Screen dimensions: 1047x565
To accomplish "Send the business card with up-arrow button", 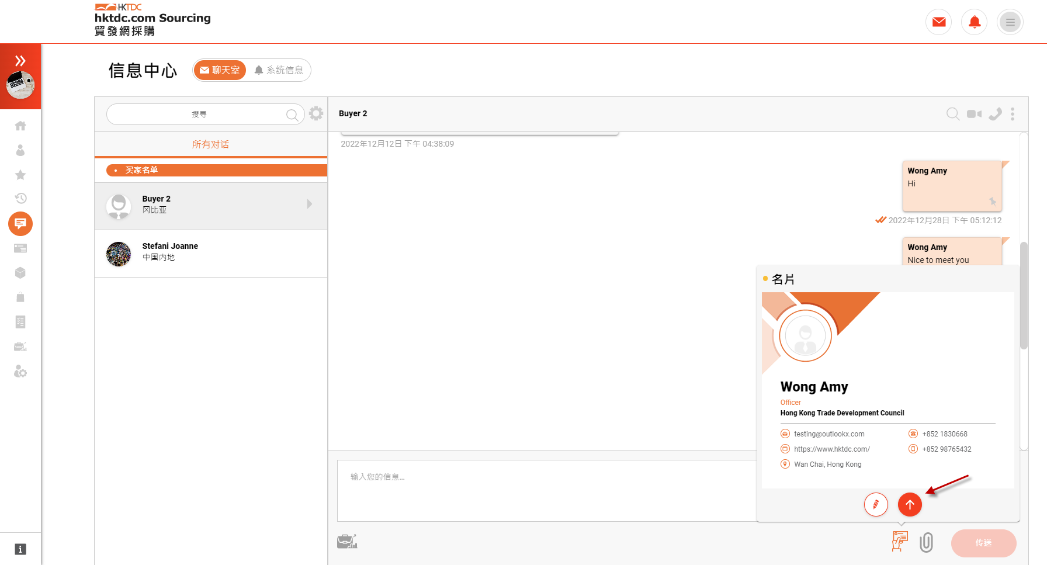I will click(910, 504).
